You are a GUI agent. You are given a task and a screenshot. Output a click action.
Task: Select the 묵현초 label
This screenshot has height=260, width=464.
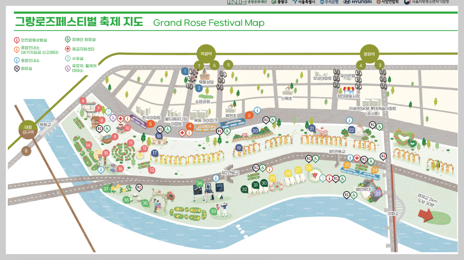231,115
